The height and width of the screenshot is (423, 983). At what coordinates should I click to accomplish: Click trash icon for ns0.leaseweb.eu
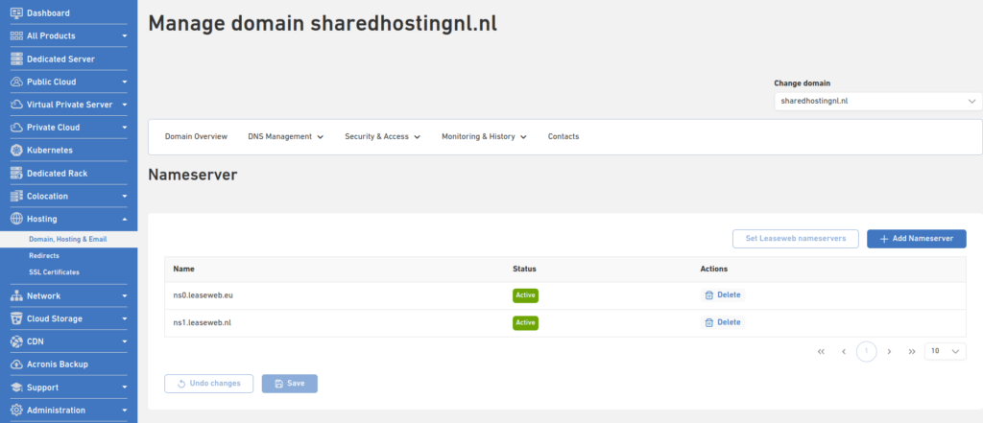(x=709, y=295)
